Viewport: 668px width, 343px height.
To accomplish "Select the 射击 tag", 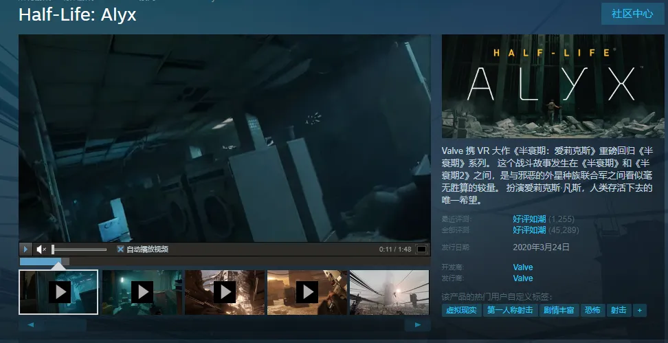I will tap(619, 310).
